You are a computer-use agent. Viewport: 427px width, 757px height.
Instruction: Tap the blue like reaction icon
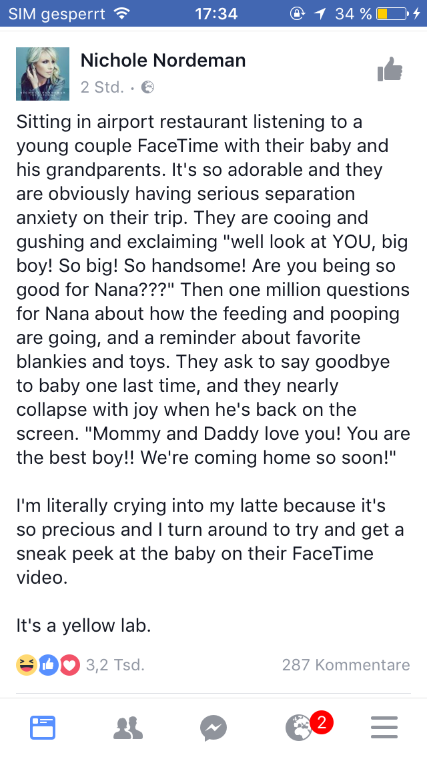(48, 664)
